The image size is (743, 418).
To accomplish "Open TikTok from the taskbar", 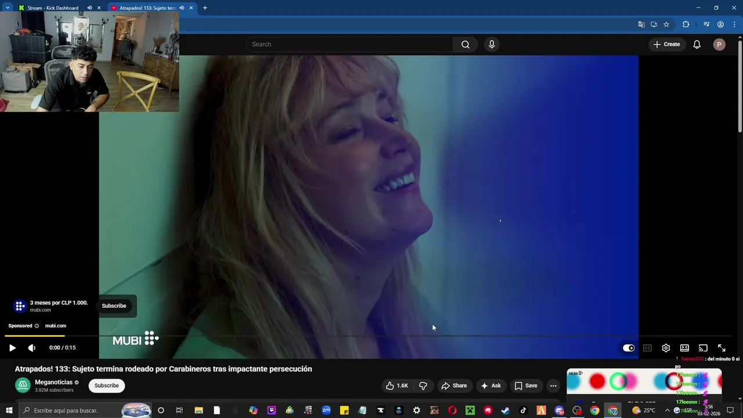I will [523, 410].
